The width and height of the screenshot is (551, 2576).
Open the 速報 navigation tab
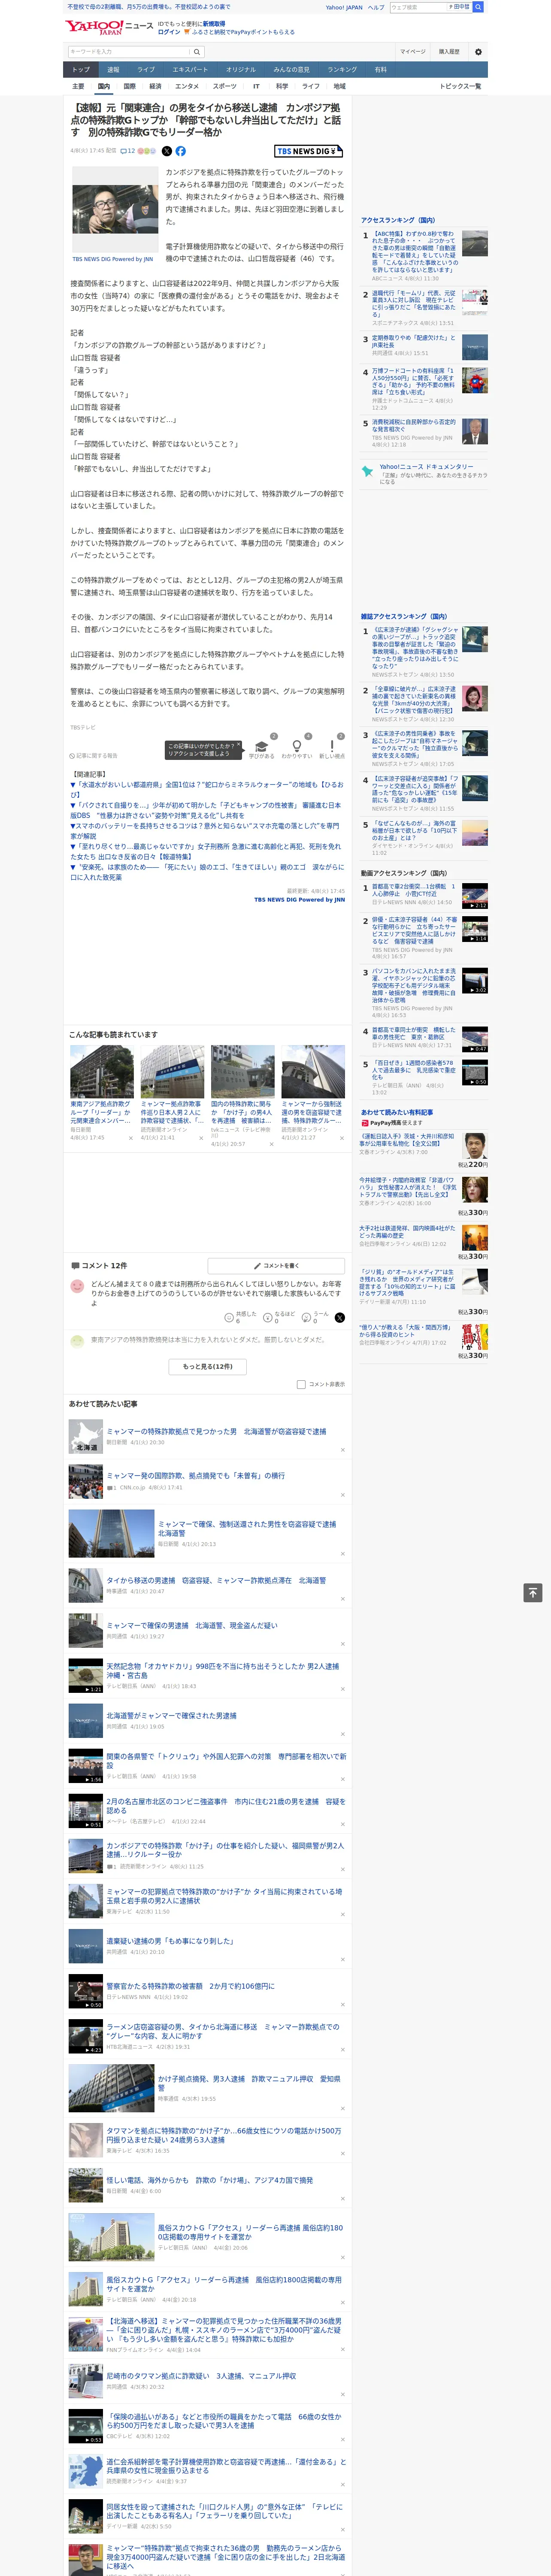(x=113, y=70)
